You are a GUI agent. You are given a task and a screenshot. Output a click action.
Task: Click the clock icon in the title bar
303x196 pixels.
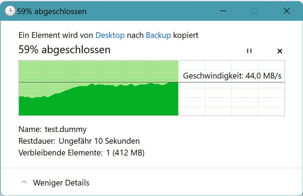(10, 11)
